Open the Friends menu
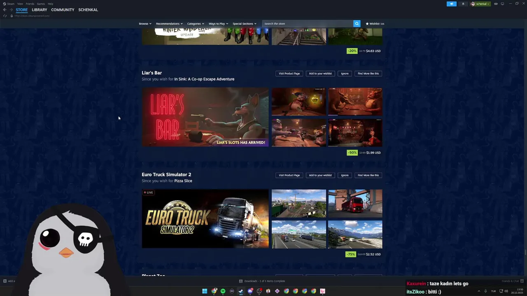 [x=30, y=4]
